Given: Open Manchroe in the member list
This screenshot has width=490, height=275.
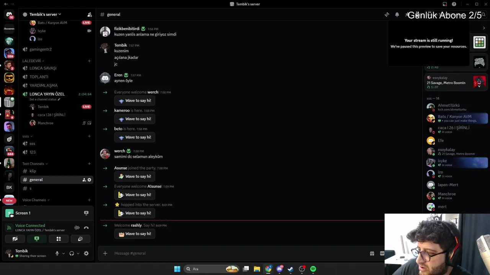Looking at the screenshot, I should (456, 196).
